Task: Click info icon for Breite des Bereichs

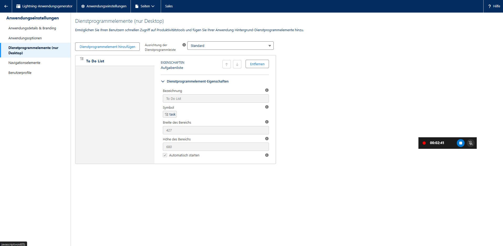Action: coord(267,122)
